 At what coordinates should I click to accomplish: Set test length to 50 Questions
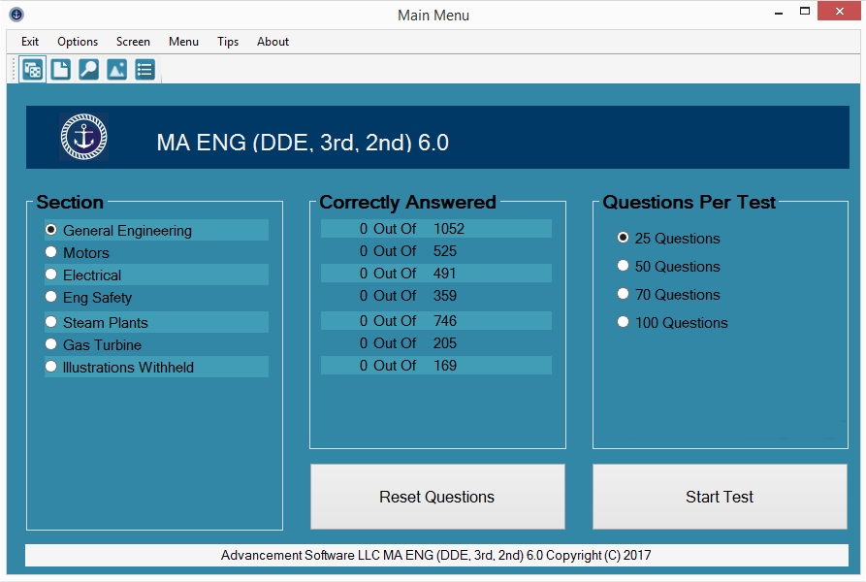click(624, 266)
